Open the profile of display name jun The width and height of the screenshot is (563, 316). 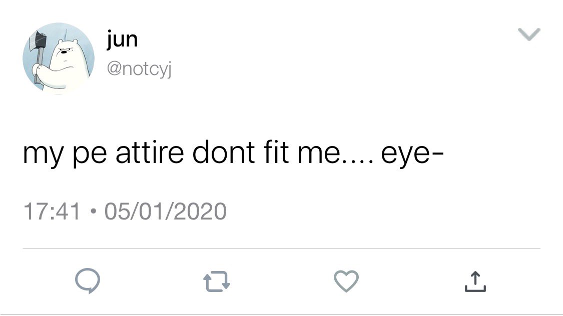click(122, 39)
